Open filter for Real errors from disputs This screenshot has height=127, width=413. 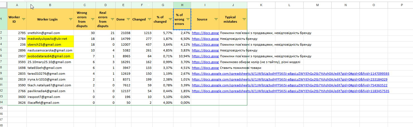click(113, 19)
